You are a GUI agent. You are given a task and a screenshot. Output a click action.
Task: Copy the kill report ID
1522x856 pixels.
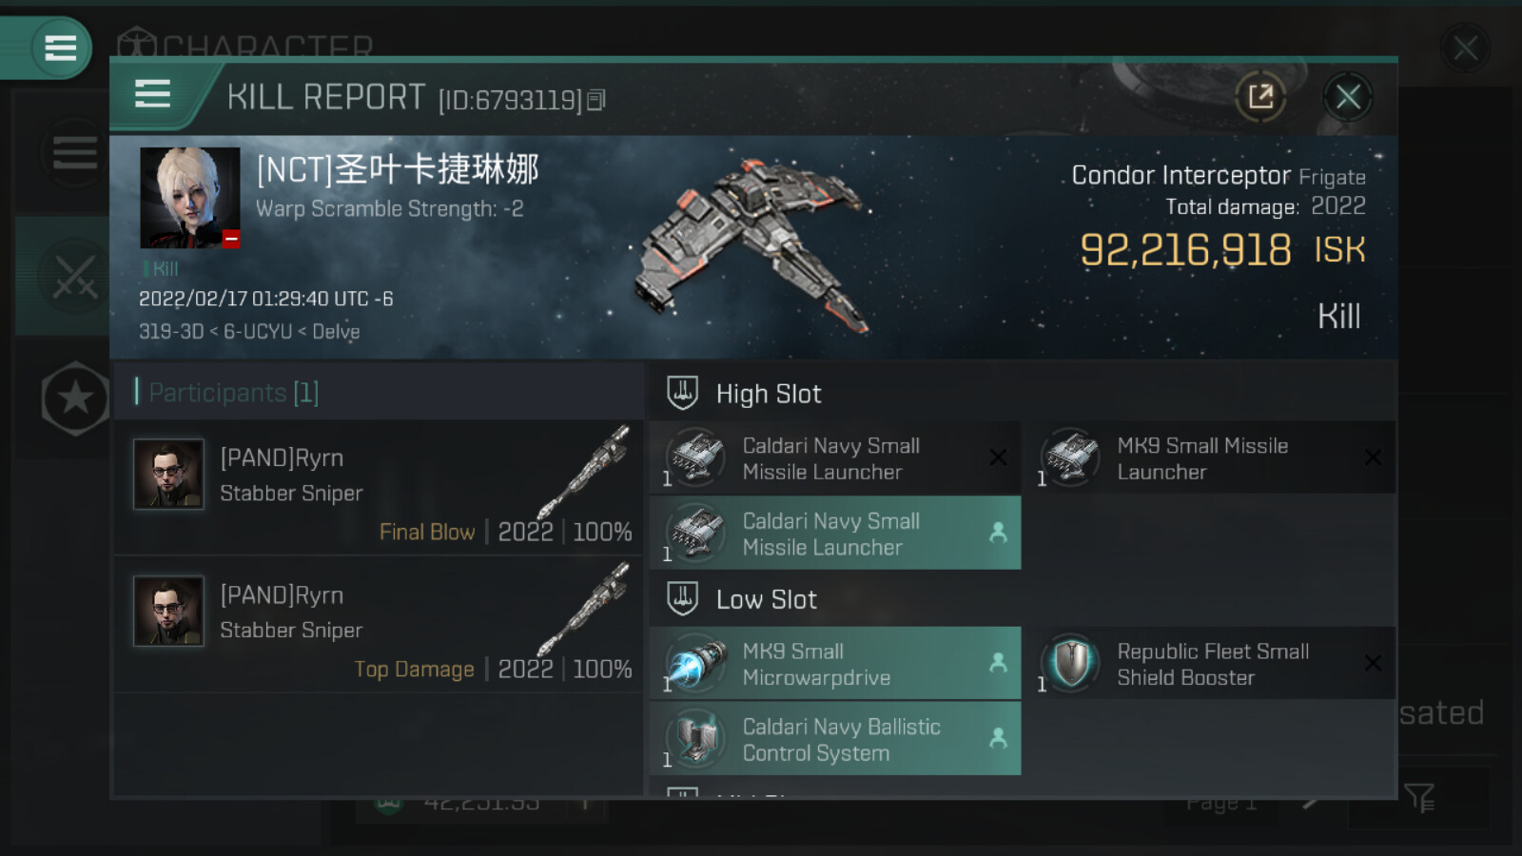point(596,100)
